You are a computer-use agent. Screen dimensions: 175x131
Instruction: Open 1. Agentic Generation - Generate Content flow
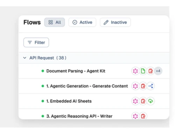(x=87, y=86)
